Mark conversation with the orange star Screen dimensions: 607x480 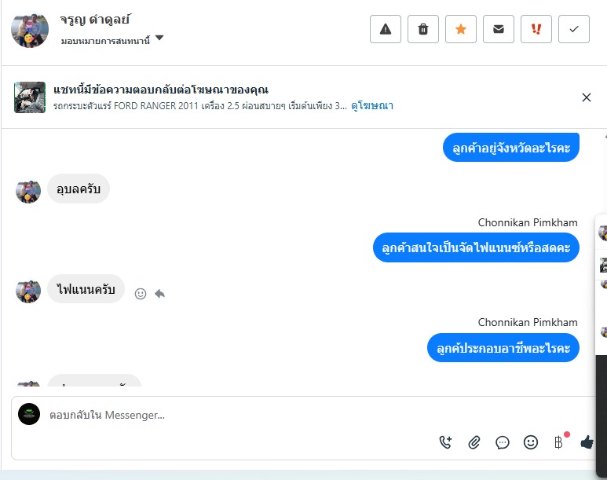(461, 29)
